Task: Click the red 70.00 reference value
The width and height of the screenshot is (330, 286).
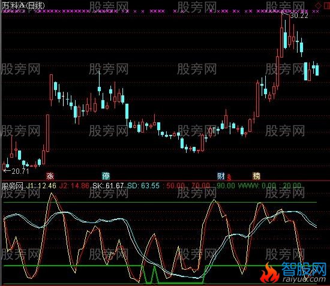Action: click(200, 186)
